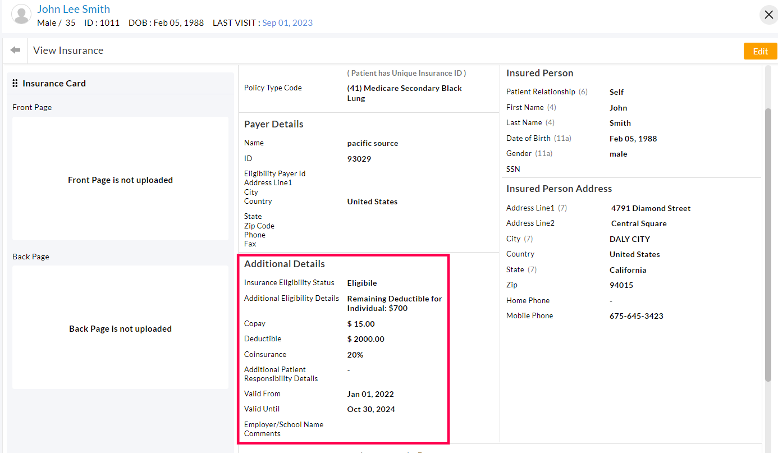The image size is (778, 453).
Task: Click the Insurance Card drag handle icon
Action: (x=15, y=83)
